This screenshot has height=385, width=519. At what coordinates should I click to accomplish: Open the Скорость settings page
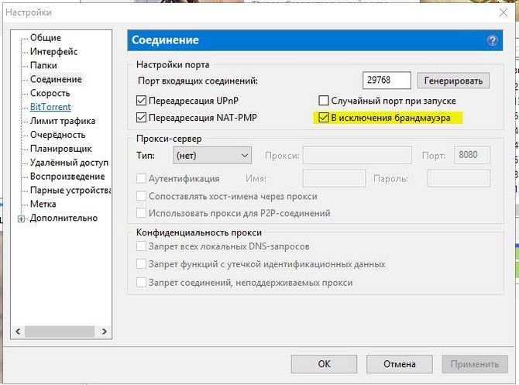coord(50,94)
